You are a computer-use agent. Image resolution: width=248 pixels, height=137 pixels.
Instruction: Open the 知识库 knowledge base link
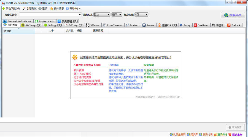coord(192,135)
